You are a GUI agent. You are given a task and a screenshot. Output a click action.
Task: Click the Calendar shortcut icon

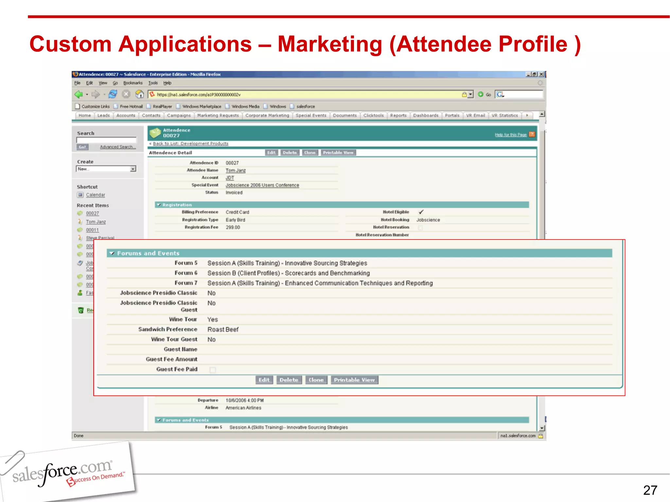80,195
